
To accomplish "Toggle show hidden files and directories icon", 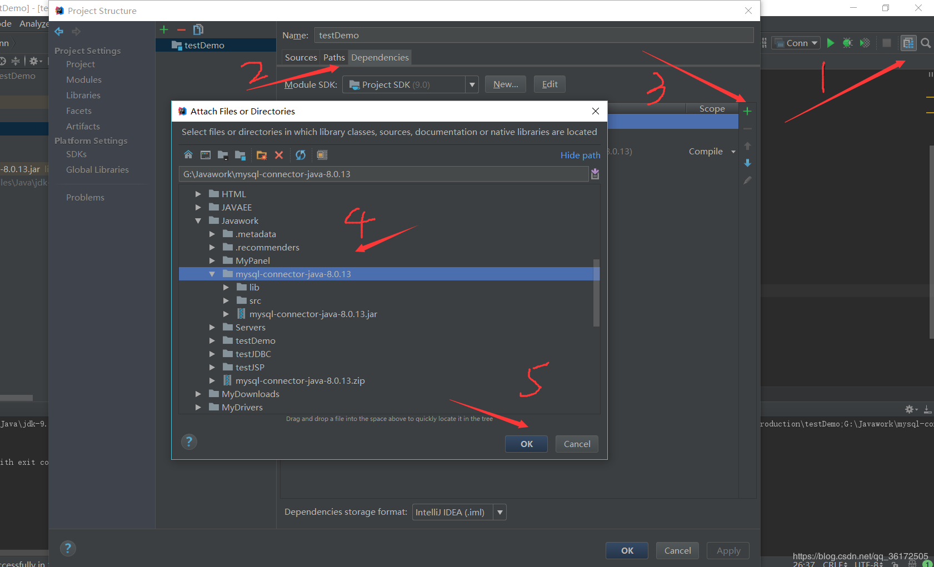I will [x=322, y=155].
